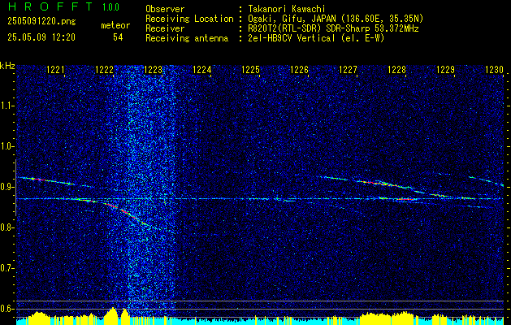Click time marker 1227
The height and width of the screenshot is (325, 511).
(348, 69)
